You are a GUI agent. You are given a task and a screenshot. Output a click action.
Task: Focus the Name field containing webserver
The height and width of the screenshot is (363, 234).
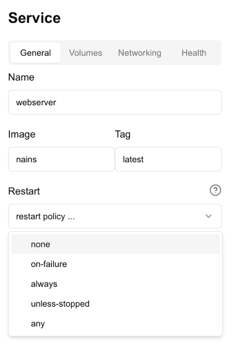[x=115, y=102]
